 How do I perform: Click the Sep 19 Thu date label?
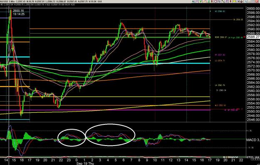pos(85,163)
